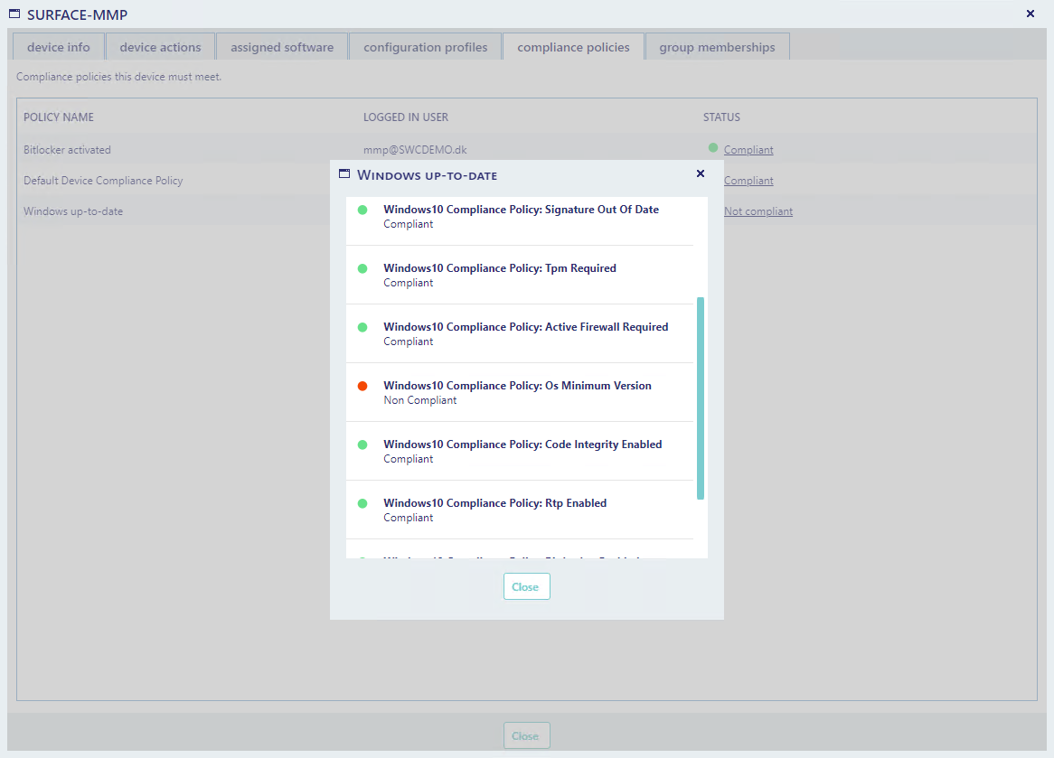The height and width of the screenshot is (758, 1054).
Task: Click the policy list vertical scrollbar
Action: coord(701,398)
